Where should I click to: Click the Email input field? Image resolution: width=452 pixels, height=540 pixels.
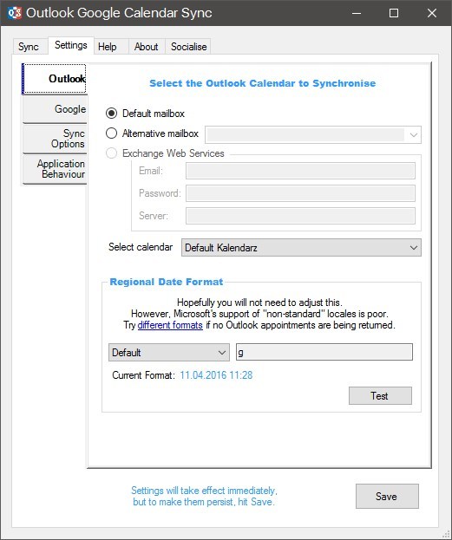click(x=300, y=171)
